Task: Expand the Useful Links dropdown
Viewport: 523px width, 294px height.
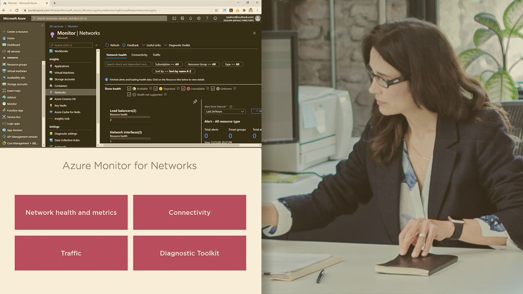Action: point(151,45)
